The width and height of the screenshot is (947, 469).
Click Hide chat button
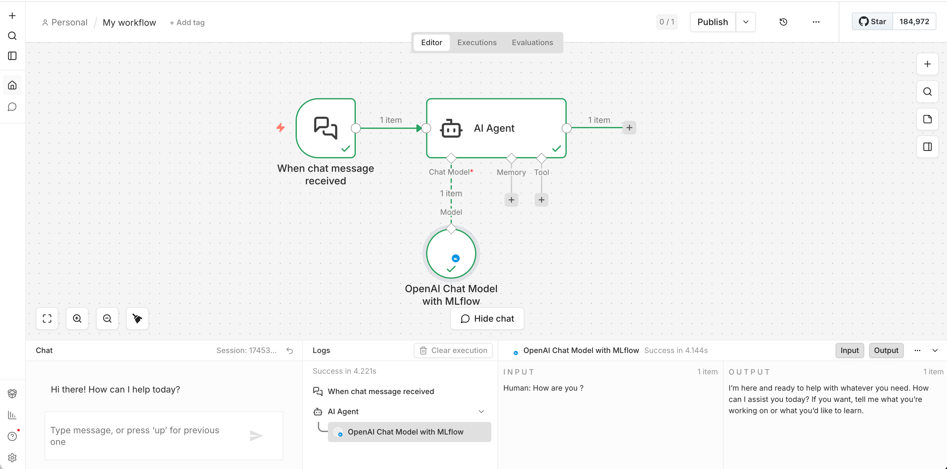(487, 319)
